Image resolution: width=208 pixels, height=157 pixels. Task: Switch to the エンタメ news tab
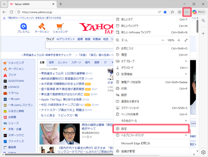pos(62,62)
